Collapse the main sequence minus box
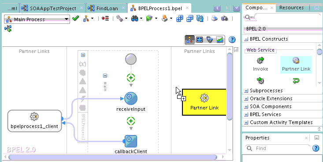This screenshot has width=323, height=162. click(x=105, y=76)
